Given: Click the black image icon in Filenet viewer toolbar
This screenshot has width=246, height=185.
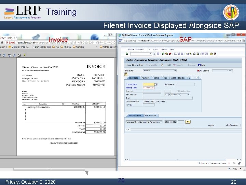Looking at the screenshot, I should 19,55.
